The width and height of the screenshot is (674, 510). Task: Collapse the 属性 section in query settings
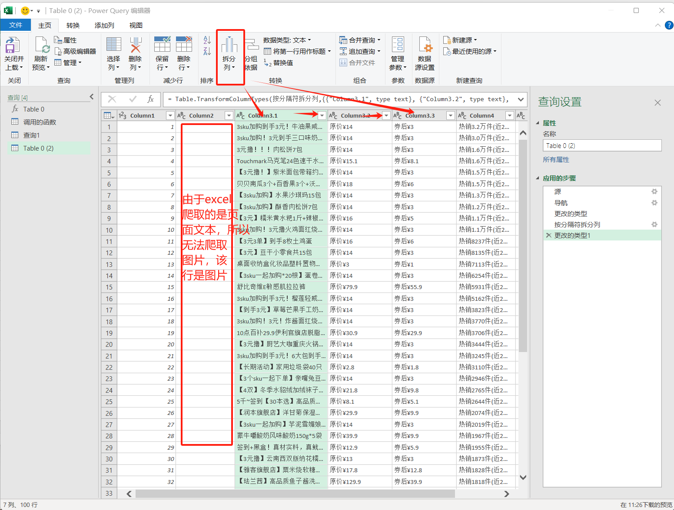pos(538,123)
